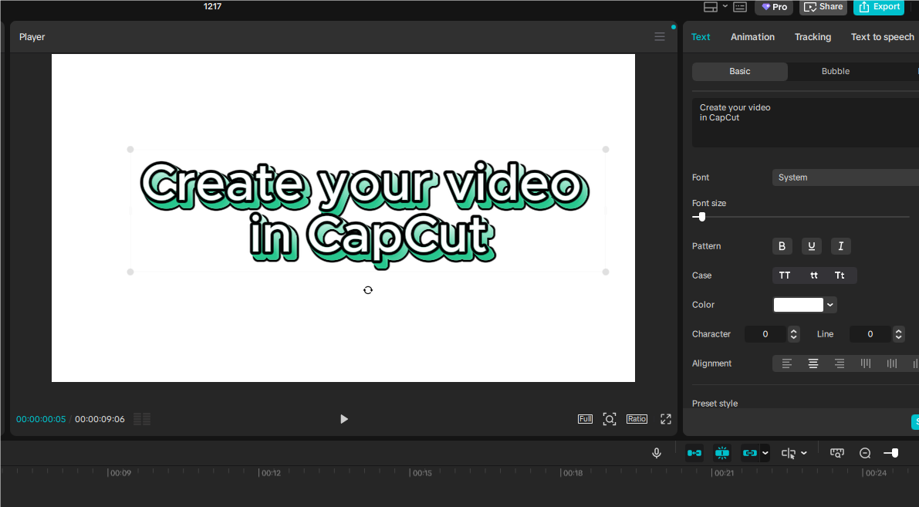The height and width of the screenshot is (507, 919).
Task: Start a voiceover recording with the microphone icon
Action: 657,453
